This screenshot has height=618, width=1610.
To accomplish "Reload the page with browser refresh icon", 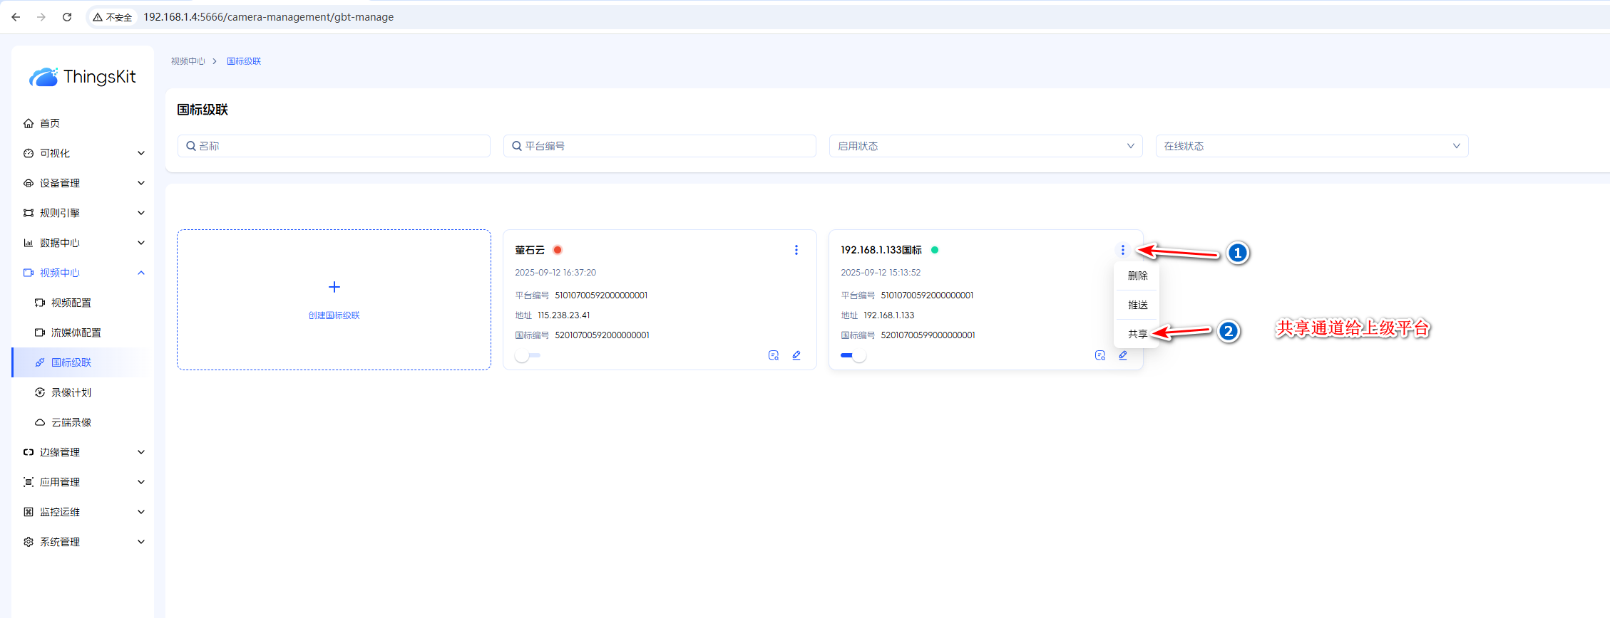I will click(x=67, y=17).
